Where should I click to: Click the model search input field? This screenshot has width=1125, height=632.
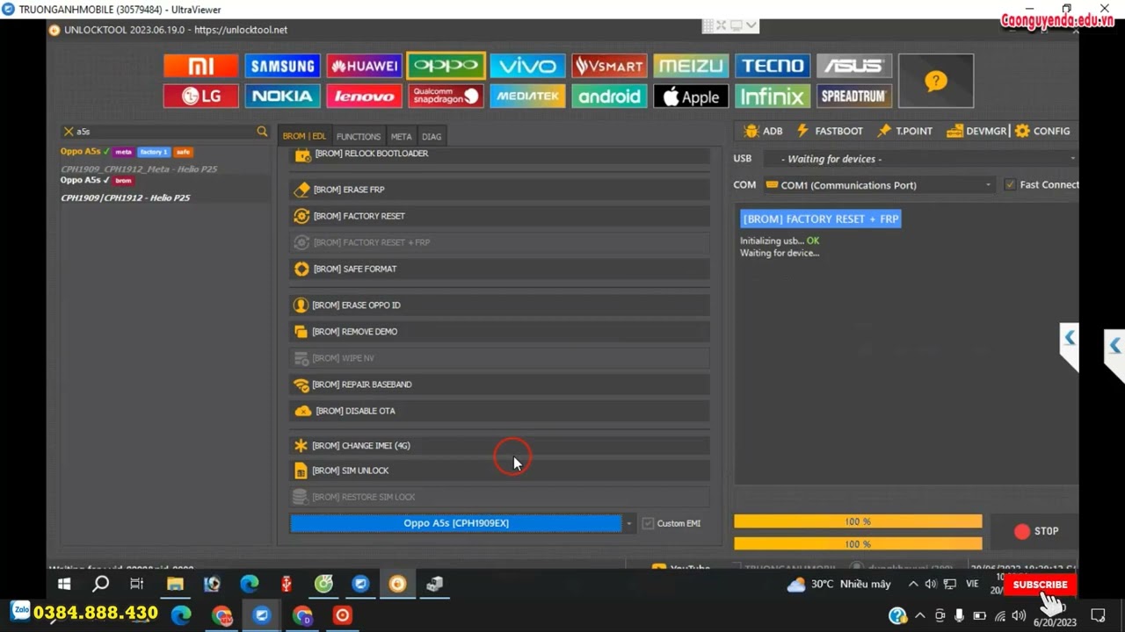163,131
